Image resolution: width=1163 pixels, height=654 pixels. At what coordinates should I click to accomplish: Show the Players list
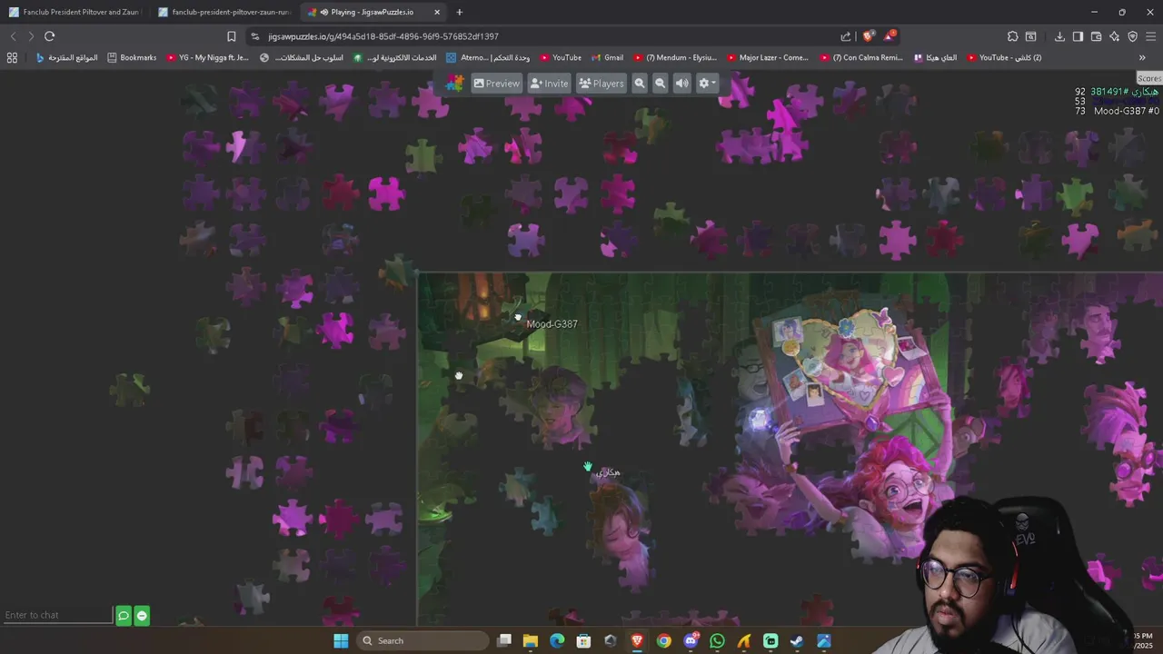pos(601,84)
